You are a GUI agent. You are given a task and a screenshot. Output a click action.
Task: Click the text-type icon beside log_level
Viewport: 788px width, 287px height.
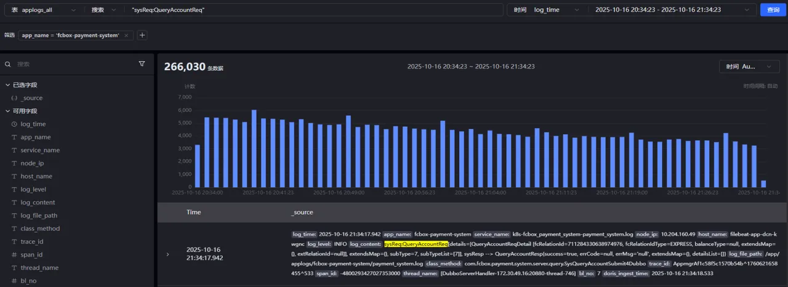14,189
